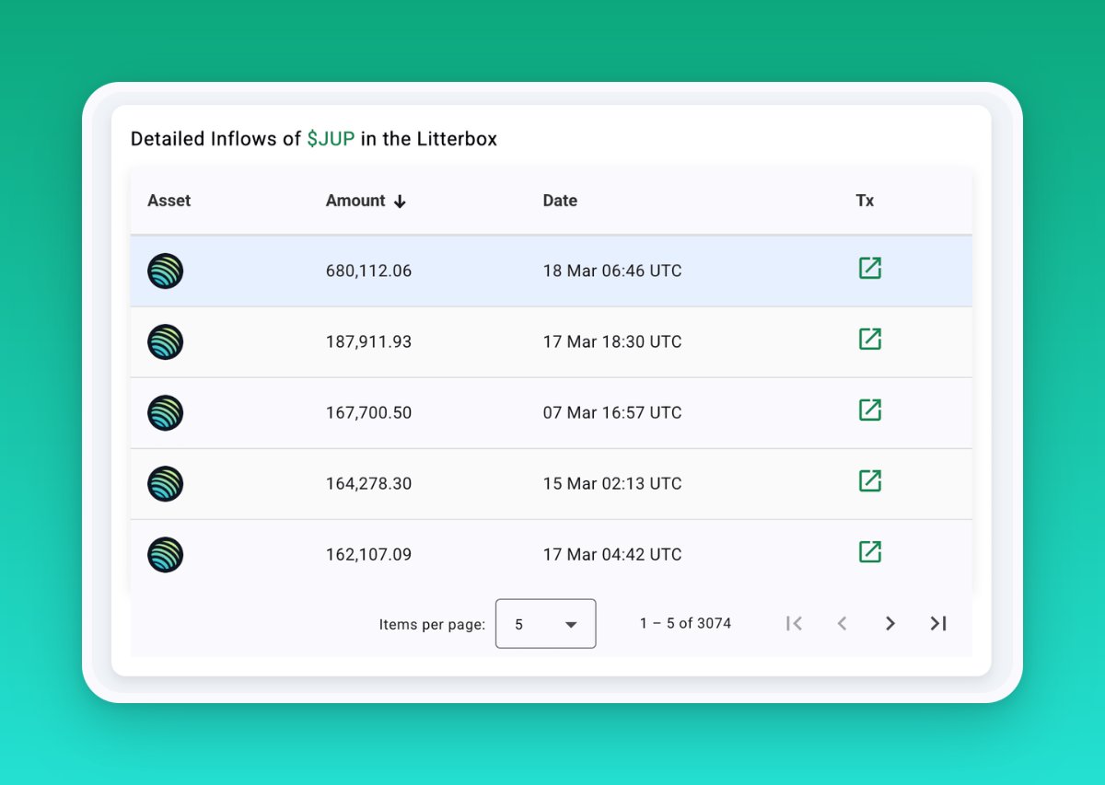Click the 'Items per page:' label

pyautogui.click(x=432, y=625)
